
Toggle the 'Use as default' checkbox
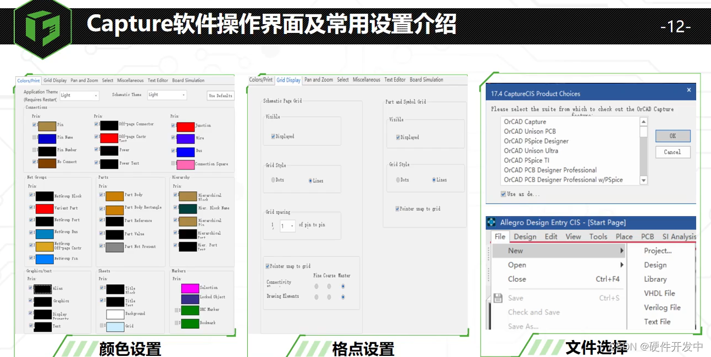[503, 194]
